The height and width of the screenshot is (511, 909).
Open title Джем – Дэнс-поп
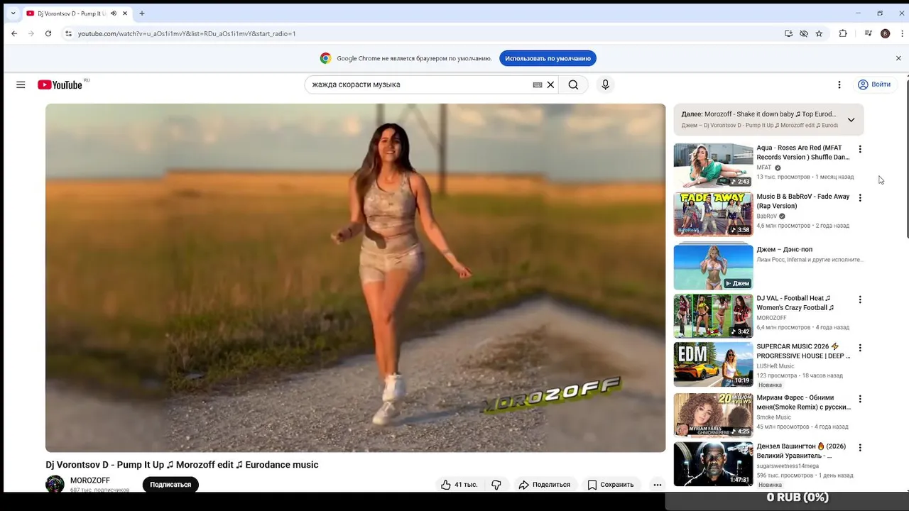(784, 250)
